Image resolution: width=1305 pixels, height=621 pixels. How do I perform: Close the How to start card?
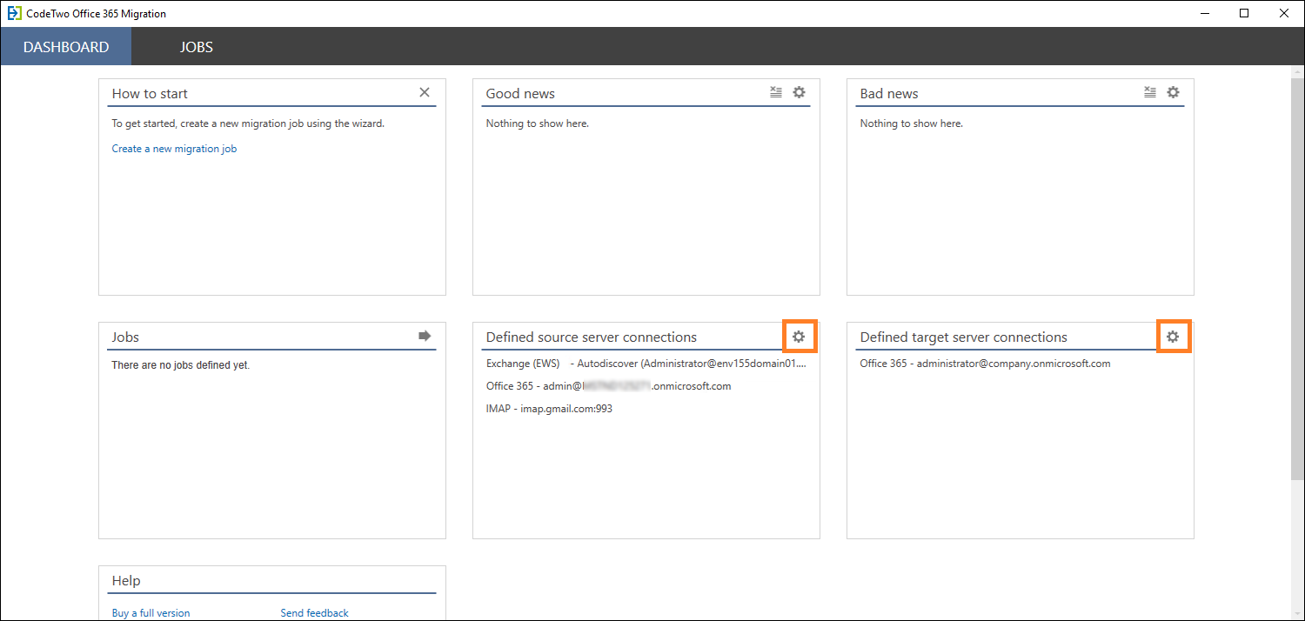425,92
